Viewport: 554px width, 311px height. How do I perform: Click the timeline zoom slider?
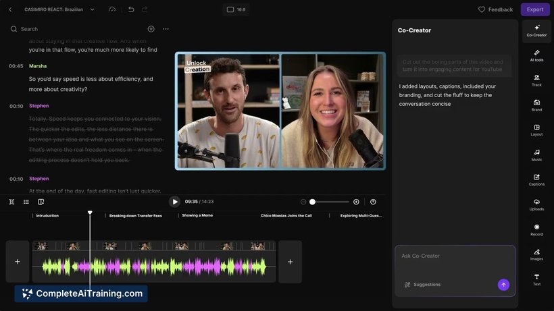[x=330, y=202]
